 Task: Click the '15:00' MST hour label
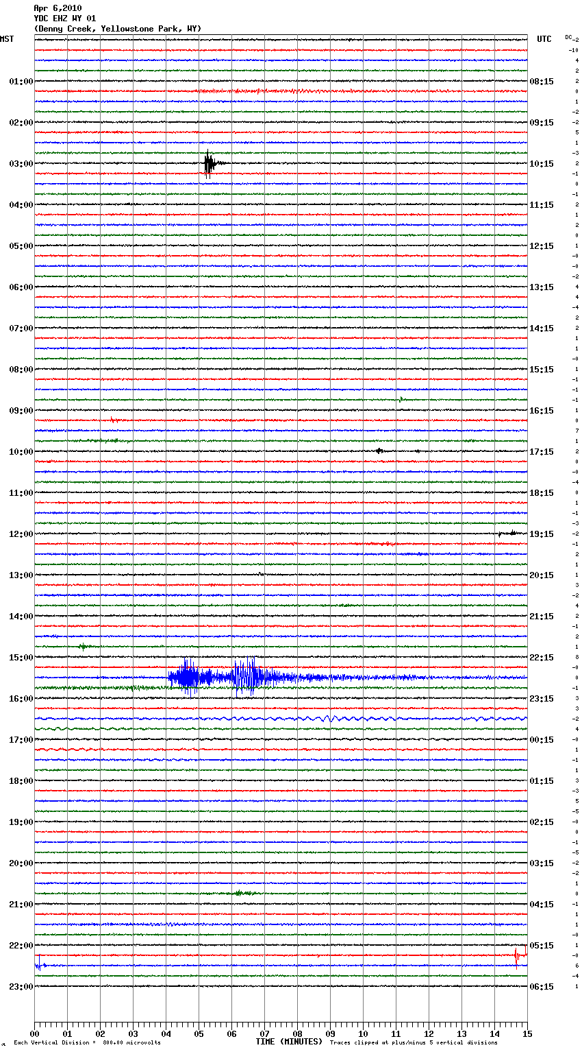[x=21, y=658]
